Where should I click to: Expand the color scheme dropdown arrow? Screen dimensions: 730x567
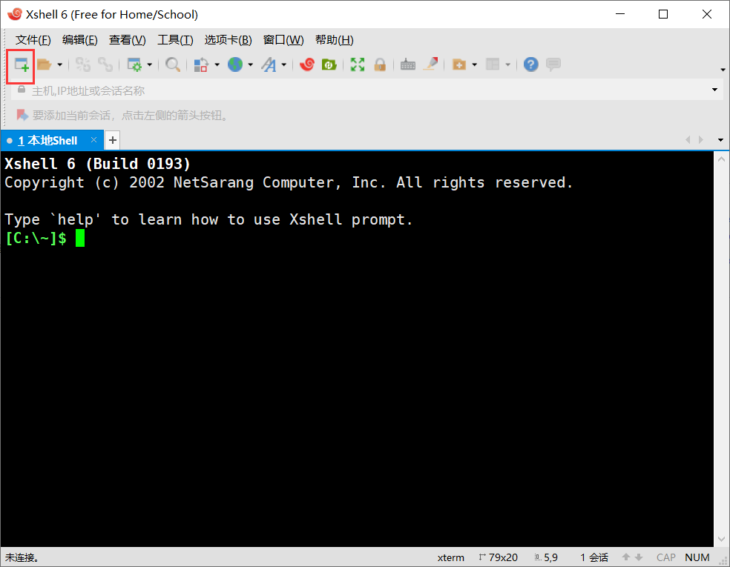coord(217,64)
